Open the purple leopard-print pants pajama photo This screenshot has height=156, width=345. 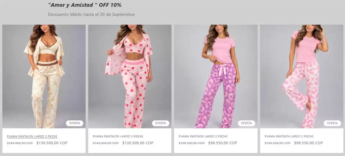coord(216,76)
